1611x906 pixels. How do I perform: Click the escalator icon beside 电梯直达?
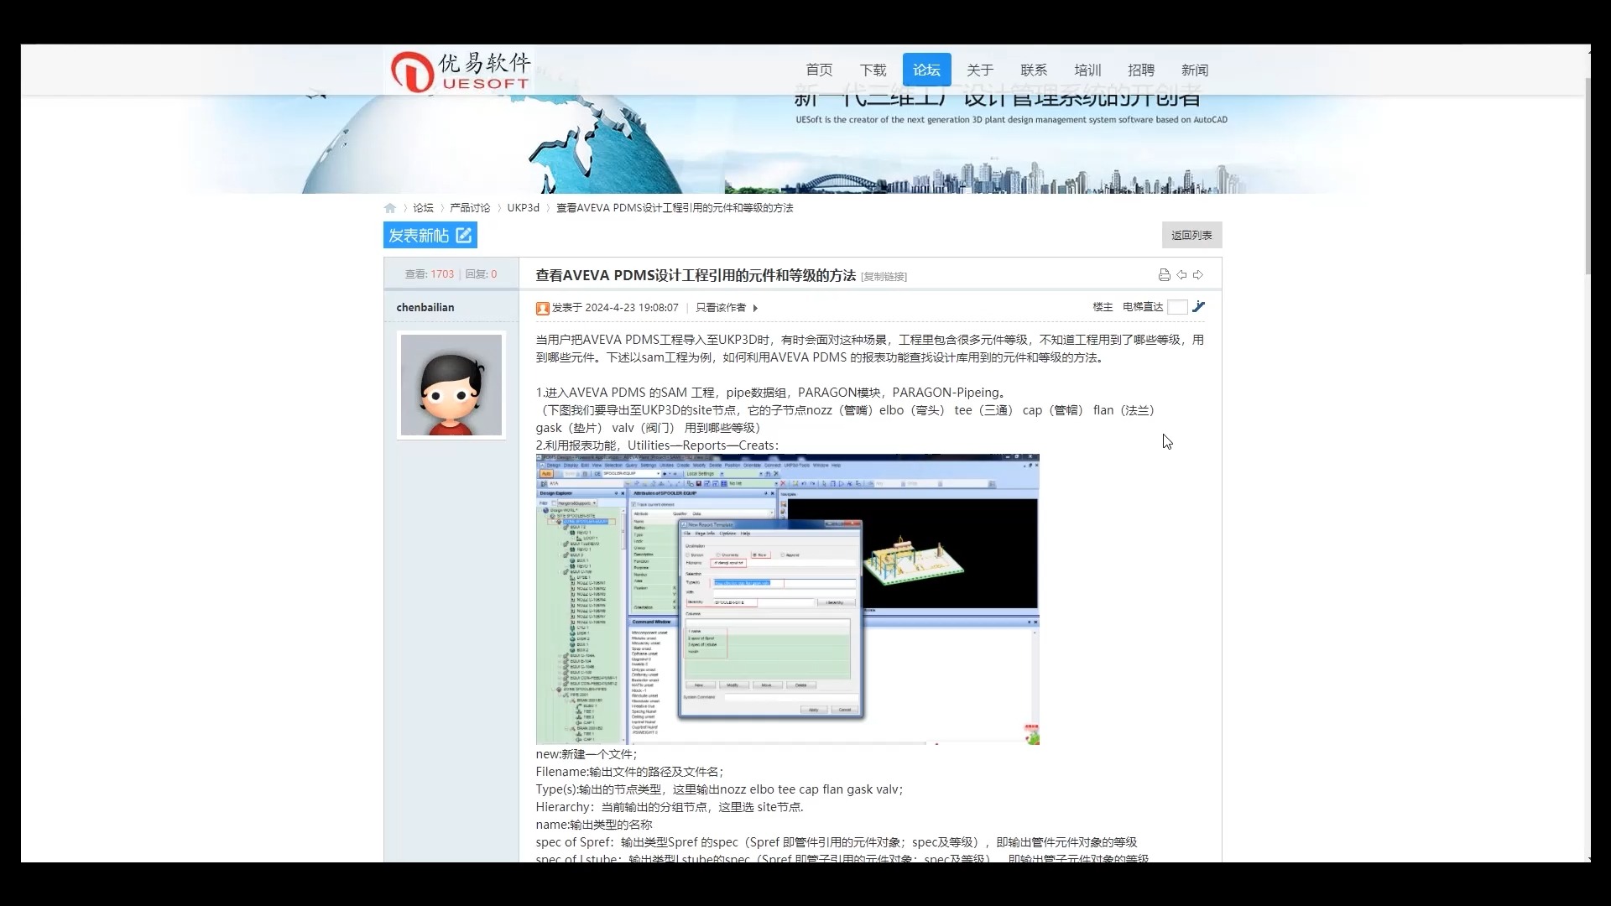[x=1200, y=307]
